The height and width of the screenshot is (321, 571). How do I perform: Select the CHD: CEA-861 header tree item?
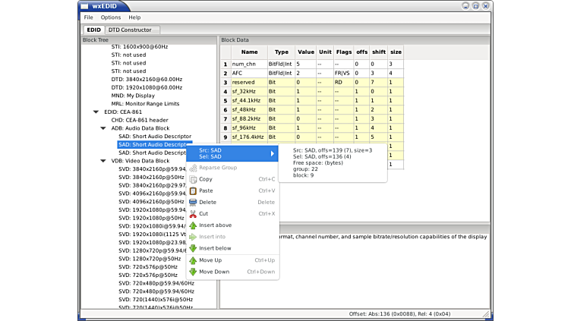[x=140, y=120]
